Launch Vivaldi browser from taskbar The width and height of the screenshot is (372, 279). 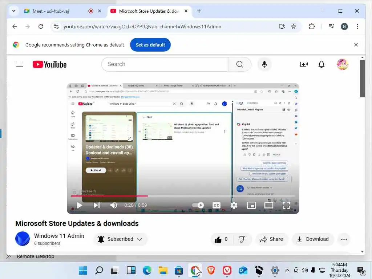pos(227,270)
